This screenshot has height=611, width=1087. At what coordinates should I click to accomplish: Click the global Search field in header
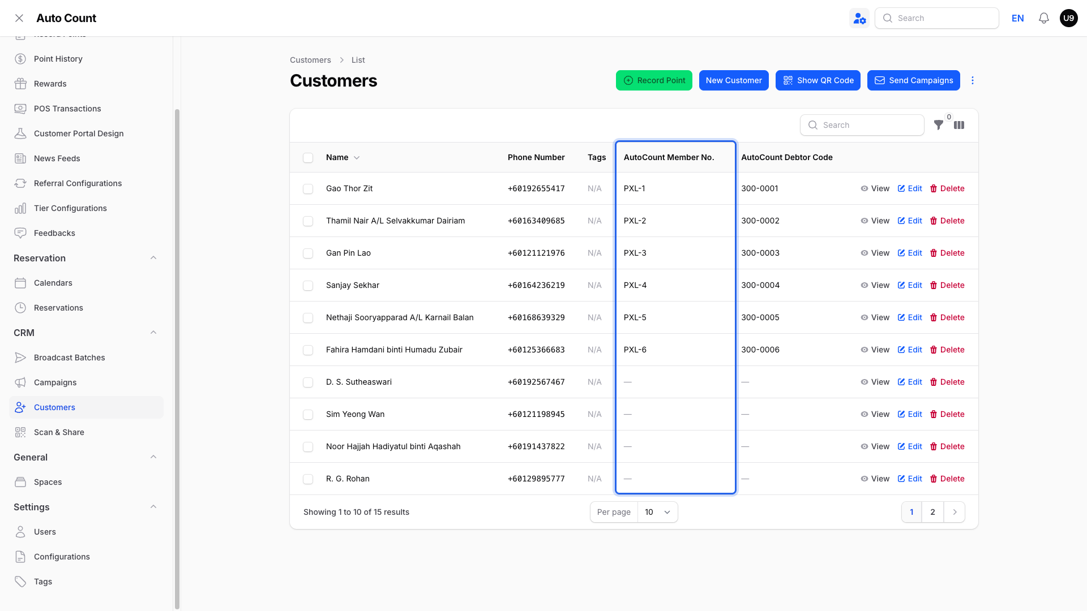(937, 18)
